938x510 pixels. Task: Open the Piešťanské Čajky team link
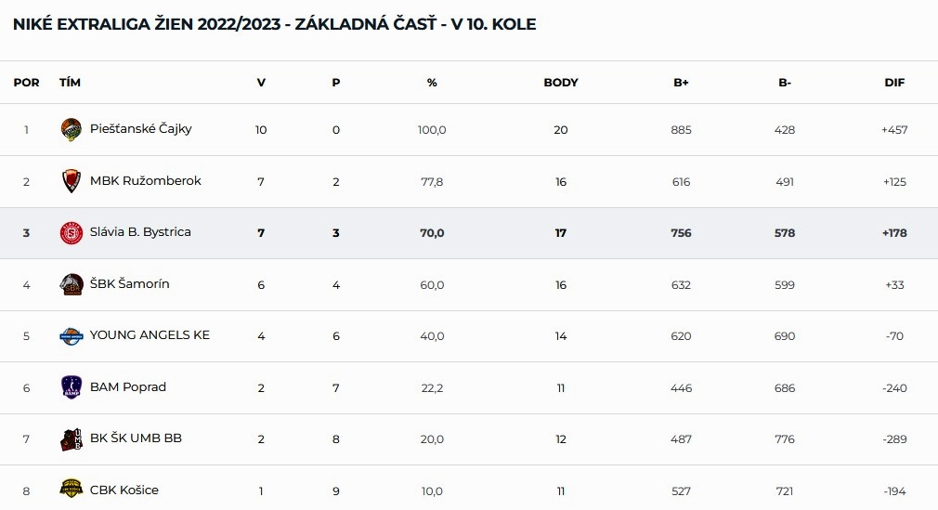point(140,129)
